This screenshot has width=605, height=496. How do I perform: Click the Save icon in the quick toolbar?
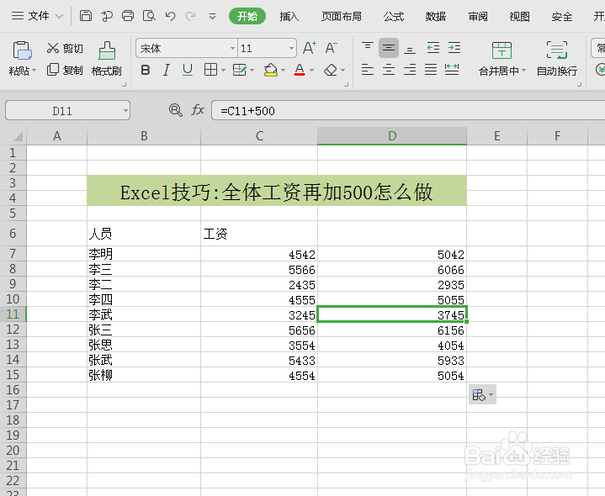tap(85, 16)
